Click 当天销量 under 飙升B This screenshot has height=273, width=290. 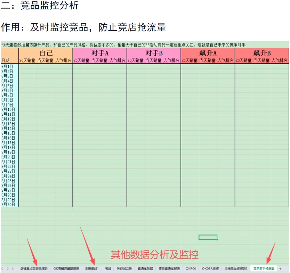pyautogui.click(x=261, y=60)
